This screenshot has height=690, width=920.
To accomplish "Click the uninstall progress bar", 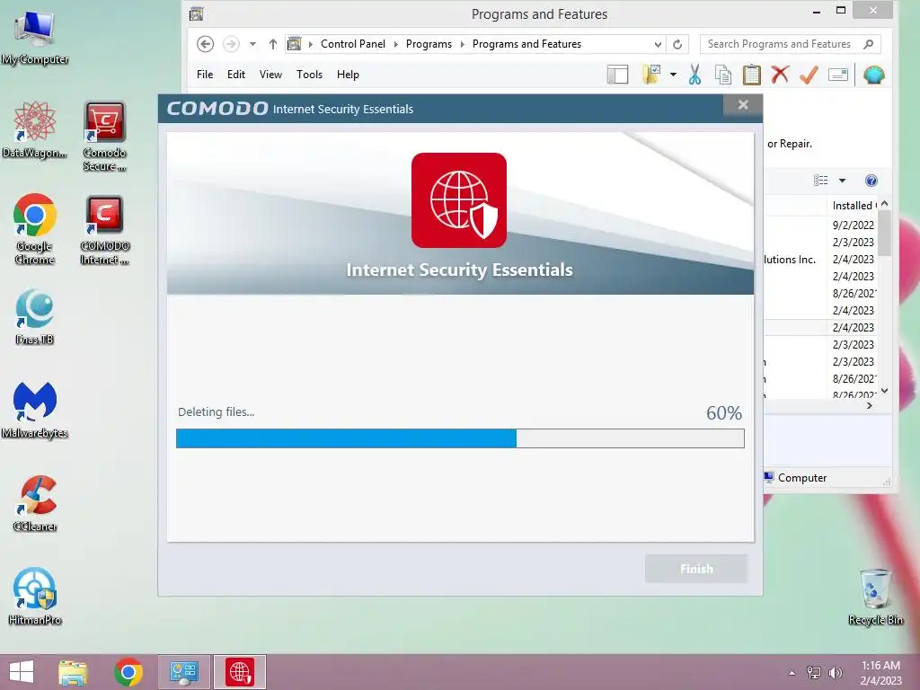I will pos(460,438).
